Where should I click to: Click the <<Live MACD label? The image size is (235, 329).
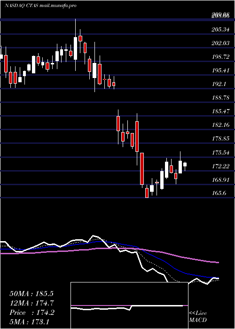[x=198, y=317]
